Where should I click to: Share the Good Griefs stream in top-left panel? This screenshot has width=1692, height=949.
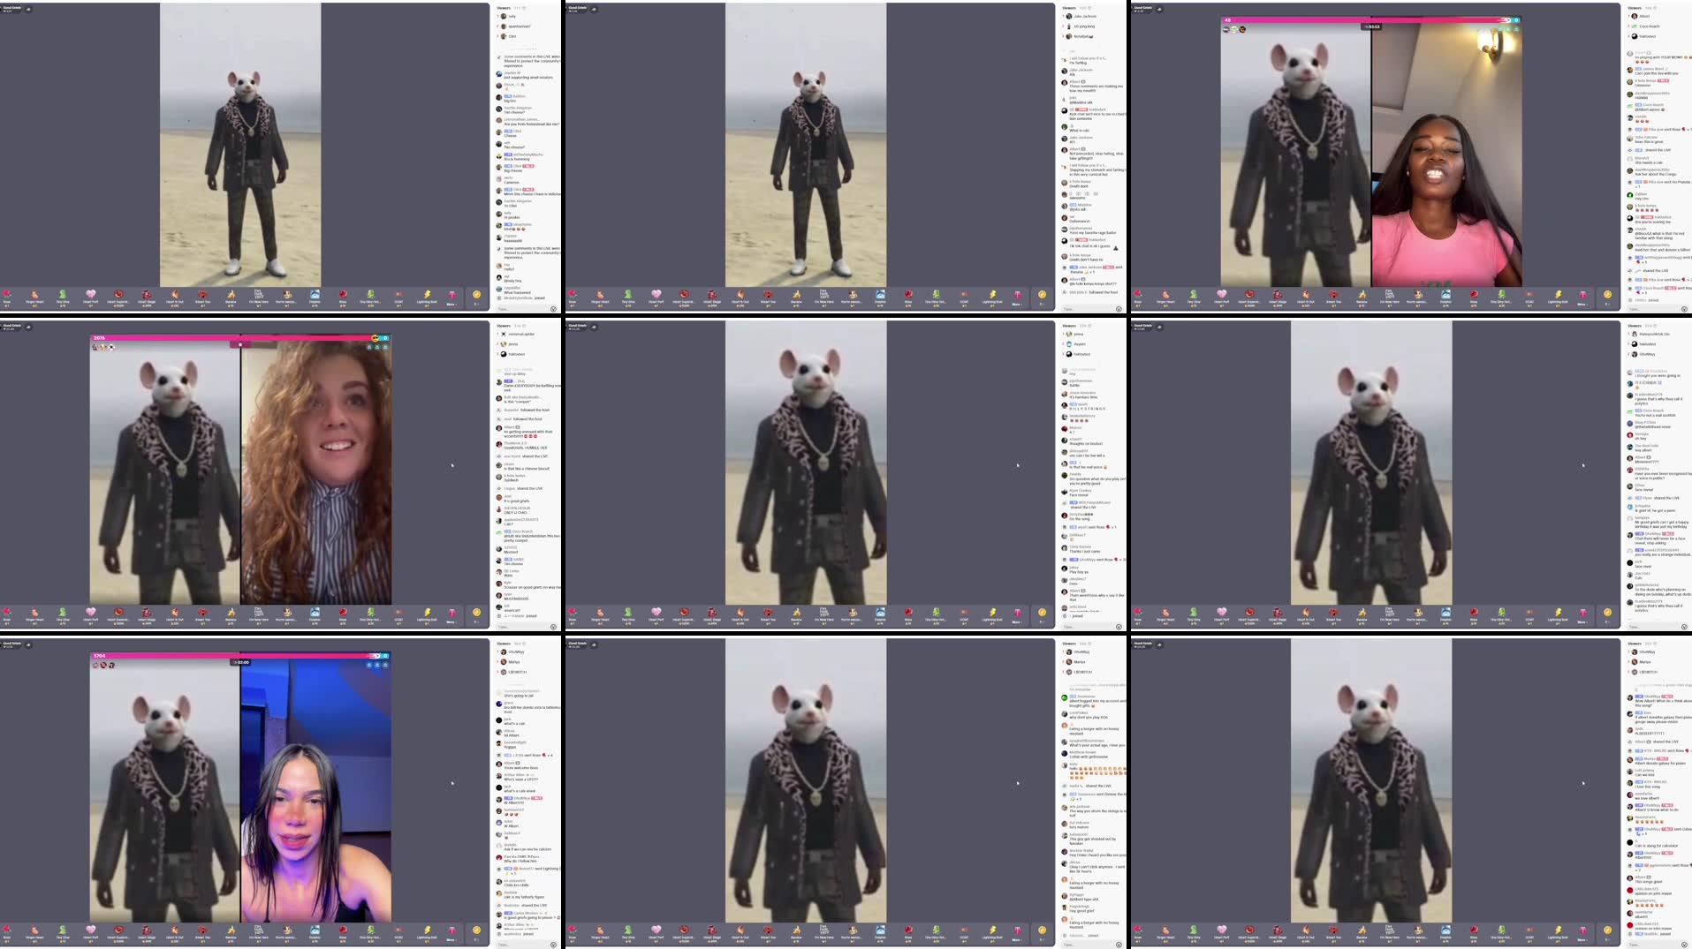pos(28,9)
